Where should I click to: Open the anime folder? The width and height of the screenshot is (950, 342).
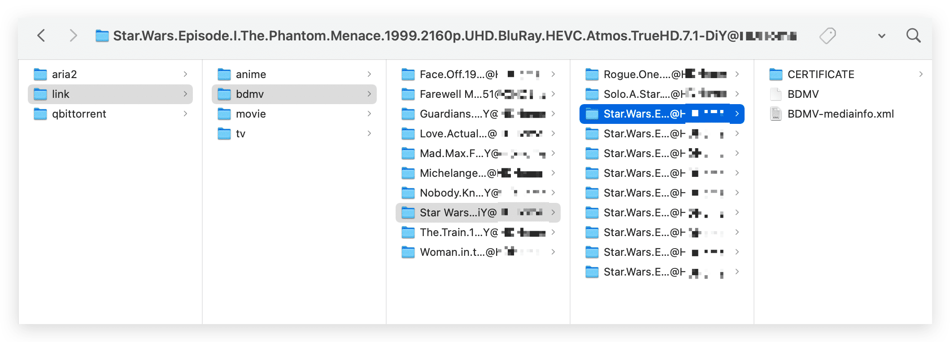(x=251, y=75)
